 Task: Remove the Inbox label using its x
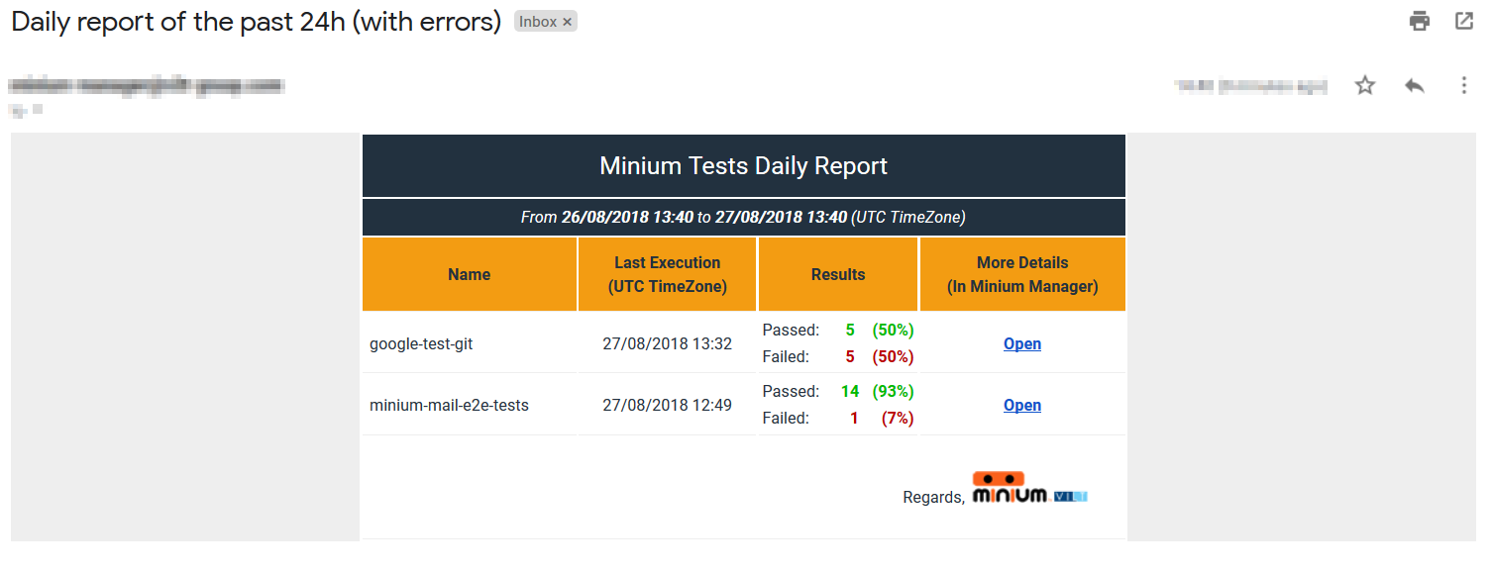click(x=568, y=22)
